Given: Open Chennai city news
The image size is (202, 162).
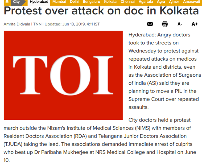Looking at the screenshot, I should click(x=127, y=2).
